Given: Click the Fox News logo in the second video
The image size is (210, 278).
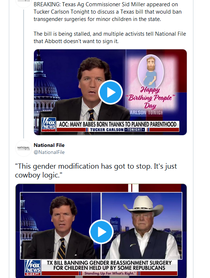Looking at the screenshot, I should (32, 268).
